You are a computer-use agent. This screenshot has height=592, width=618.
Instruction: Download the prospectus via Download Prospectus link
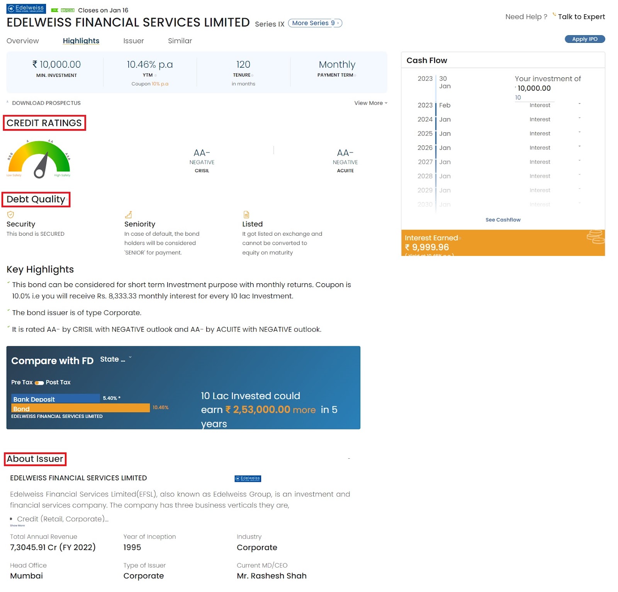pyautogui.click(x=46, y=103)
